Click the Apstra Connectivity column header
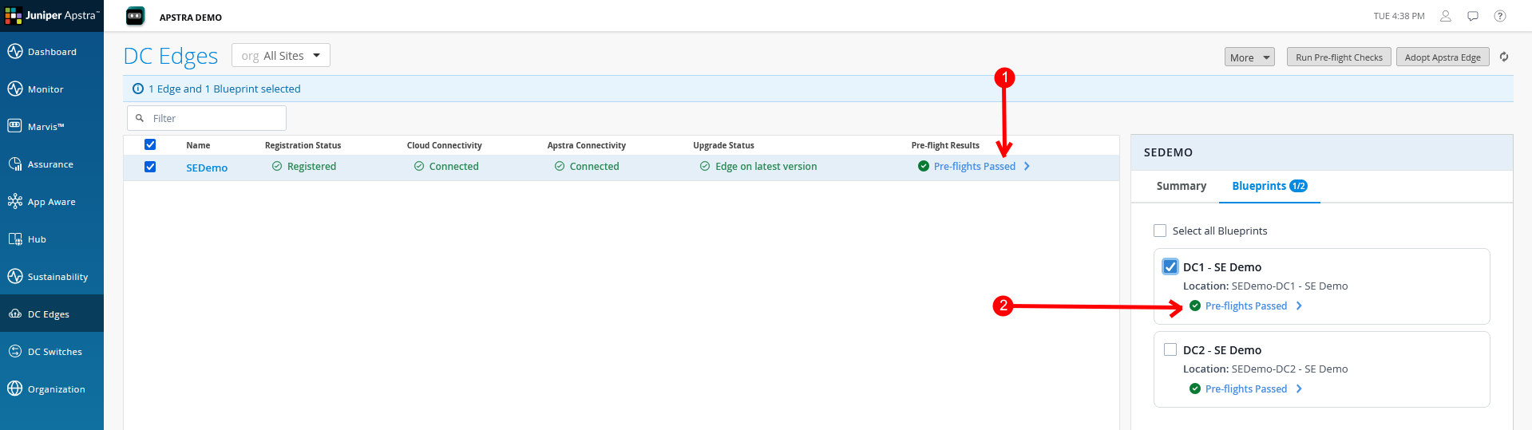Viewport: 1532px width, 430px height. [x=586, y=145]
